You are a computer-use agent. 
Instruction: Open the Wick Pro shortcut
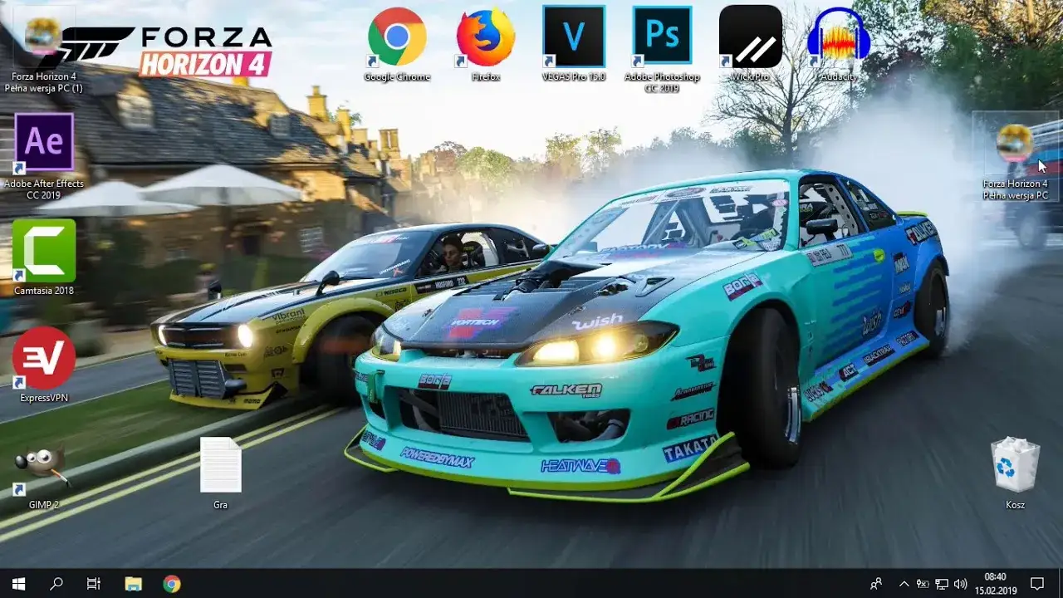coord(750,36)
